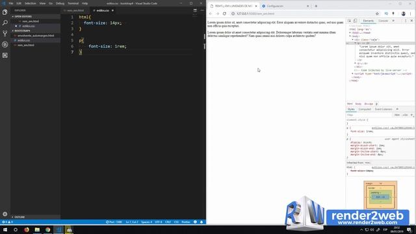
Task: Click Prettier in status bar
Action: point(186,222)
